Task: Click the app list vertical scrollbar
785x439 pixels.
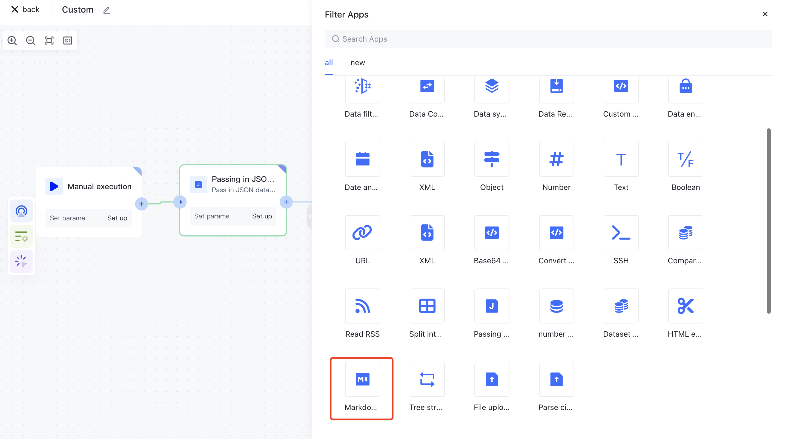Action: [768, 221]
